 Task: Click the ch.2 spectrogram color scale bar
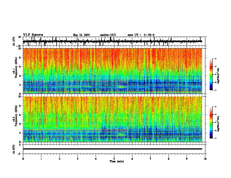click(211, 122)
